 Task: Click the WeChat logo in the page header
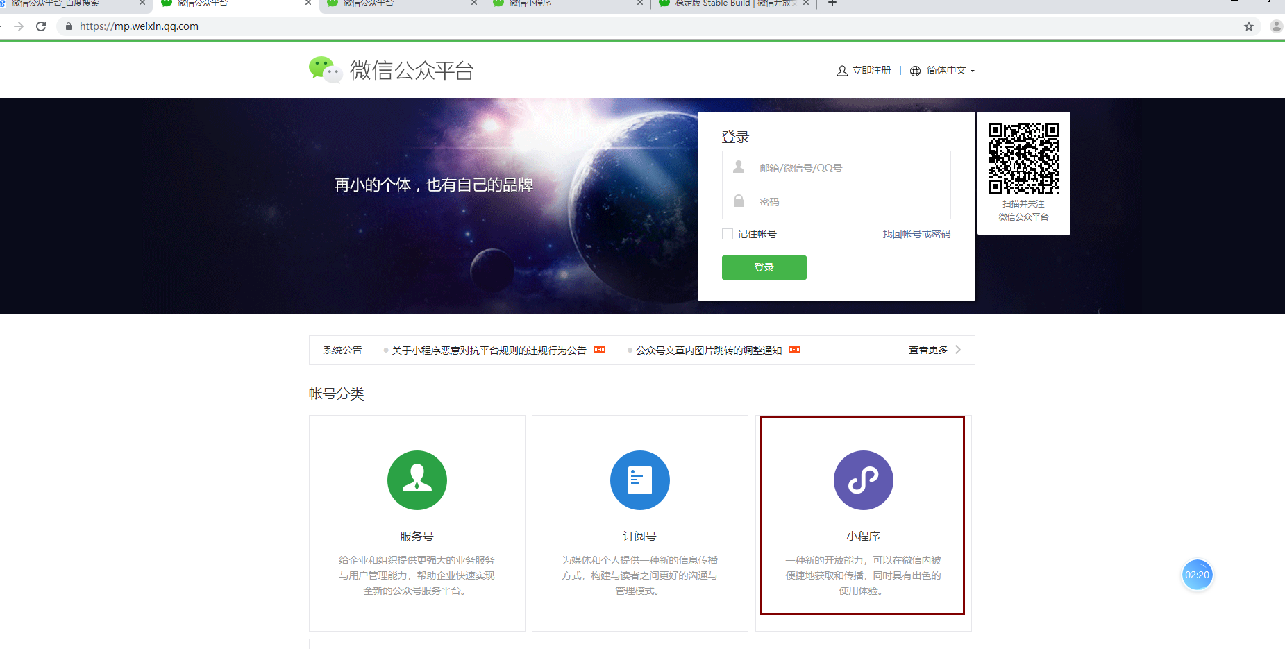(326, 69)
